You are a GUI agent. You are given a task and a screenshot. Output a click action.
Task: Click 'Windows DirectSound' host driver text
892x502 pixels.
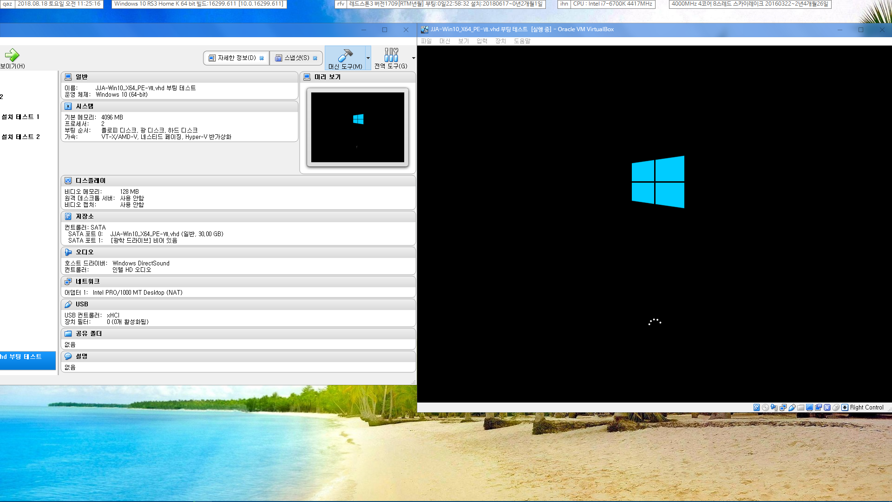click(x=141, y=263)
